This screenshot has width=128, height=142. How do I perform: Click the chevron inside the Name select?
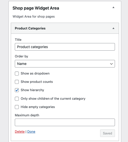coord(111,64)
